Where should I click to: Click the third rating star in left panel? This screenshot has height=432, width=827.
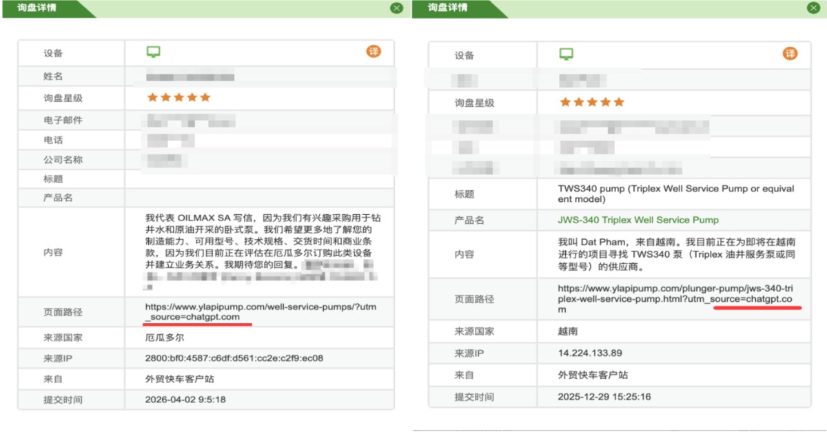pos(178,98)
